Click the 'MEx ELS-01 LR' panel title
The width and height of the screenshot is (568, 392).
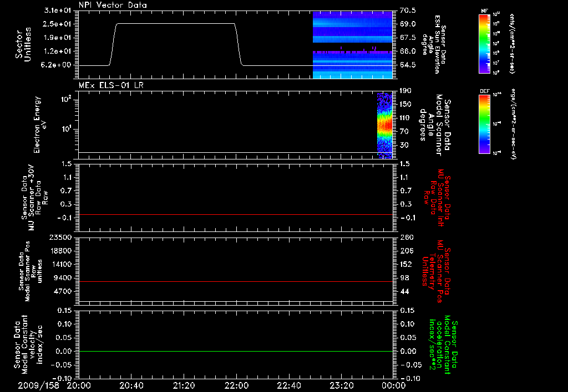(111, 85)
